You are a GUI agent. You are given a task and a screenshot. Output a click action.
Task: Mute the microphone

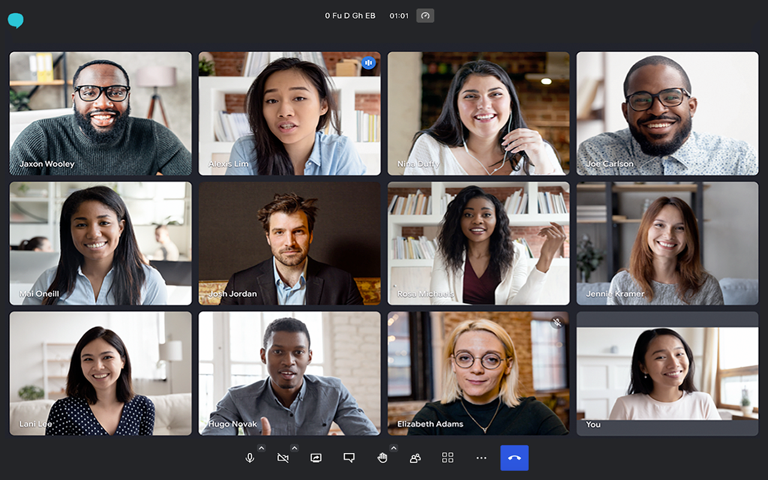click(250, 458)
